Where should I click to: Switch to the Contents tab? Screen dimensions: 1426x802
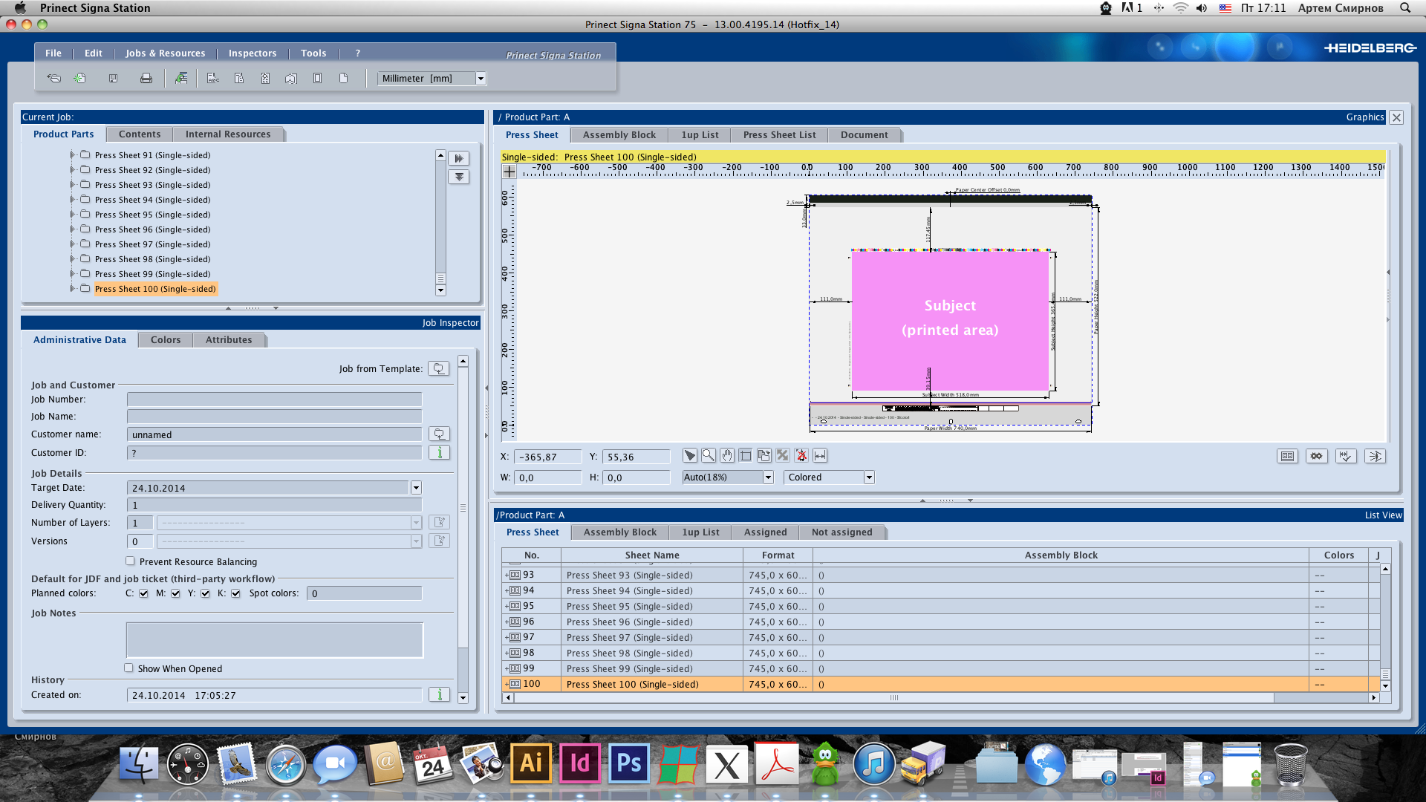[x=139, y=134]
